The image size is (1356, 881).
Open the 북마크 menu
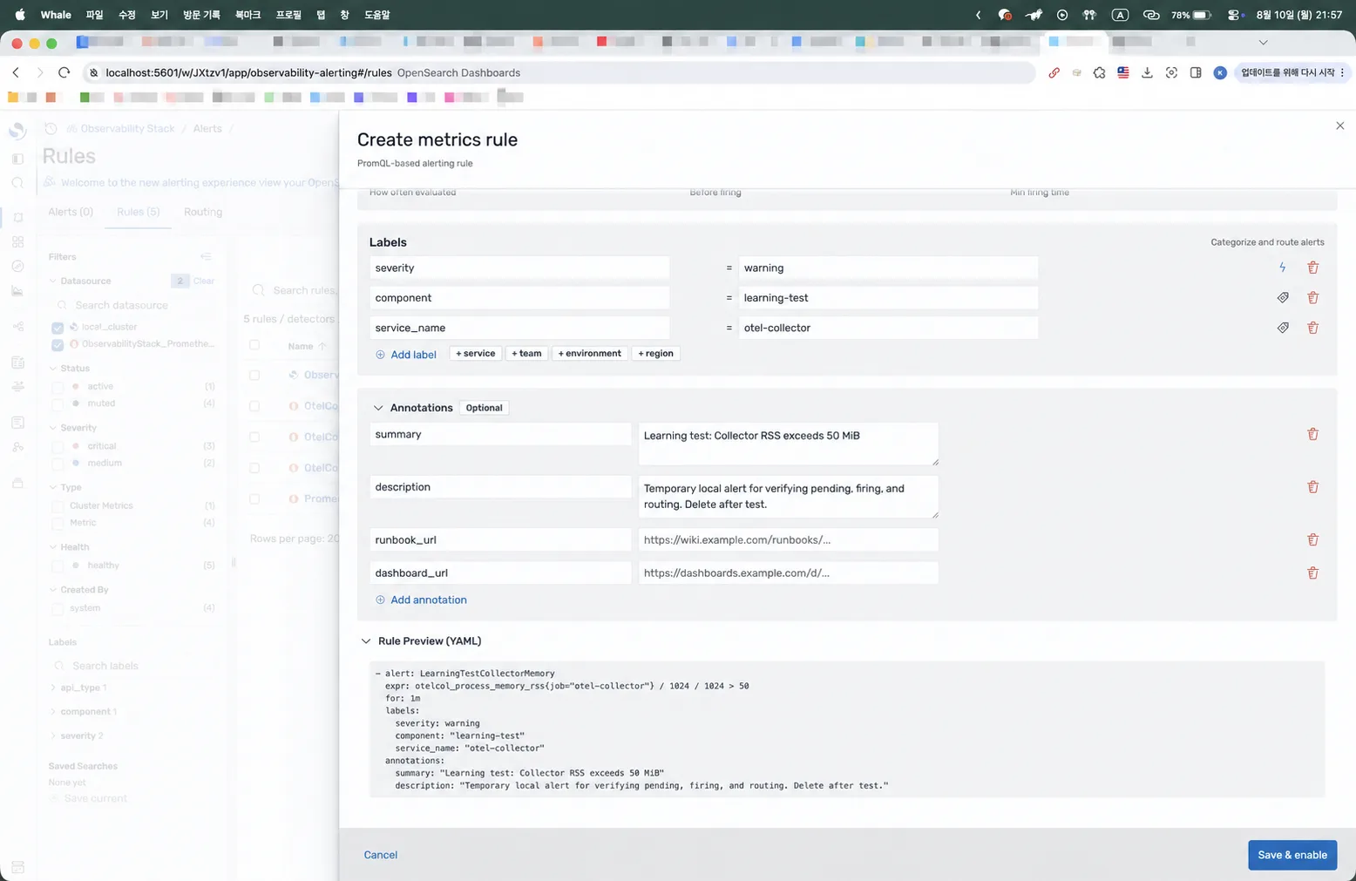click(247, 15)
